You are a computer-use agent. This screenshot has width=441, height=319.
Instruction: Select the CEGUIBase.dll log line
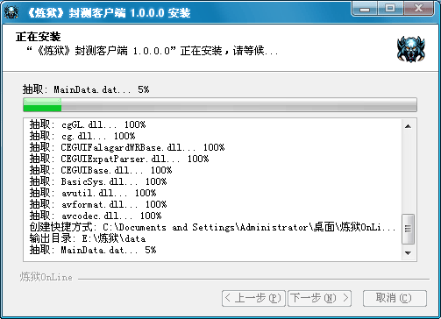[x=101, y=170]
